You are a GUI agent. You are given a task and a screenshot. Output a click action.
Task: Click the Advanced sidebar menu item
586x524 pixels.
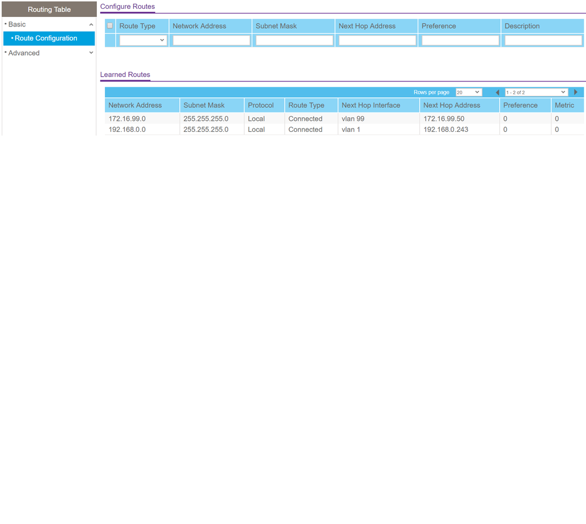click(x=24, y=53)
